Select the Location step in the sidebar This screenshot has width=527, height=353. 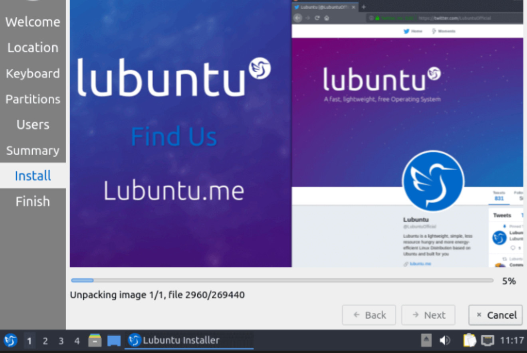[33, 48]
